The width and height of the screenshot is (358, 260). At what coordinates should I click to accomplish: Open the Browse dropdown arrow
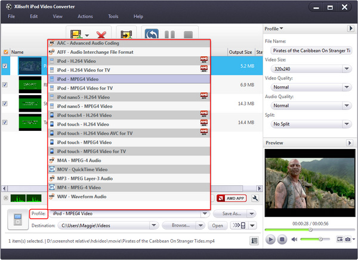click(200, 225)
